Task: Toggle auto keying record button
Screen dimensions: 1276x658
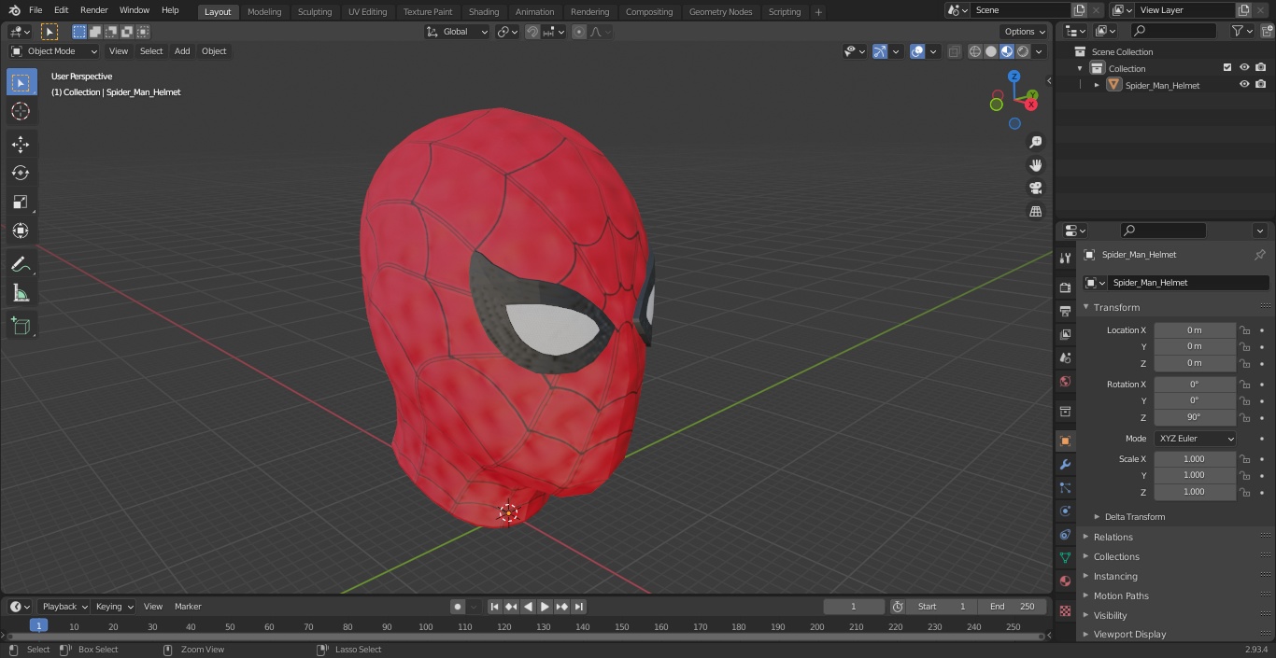Action: click(458, 607)
